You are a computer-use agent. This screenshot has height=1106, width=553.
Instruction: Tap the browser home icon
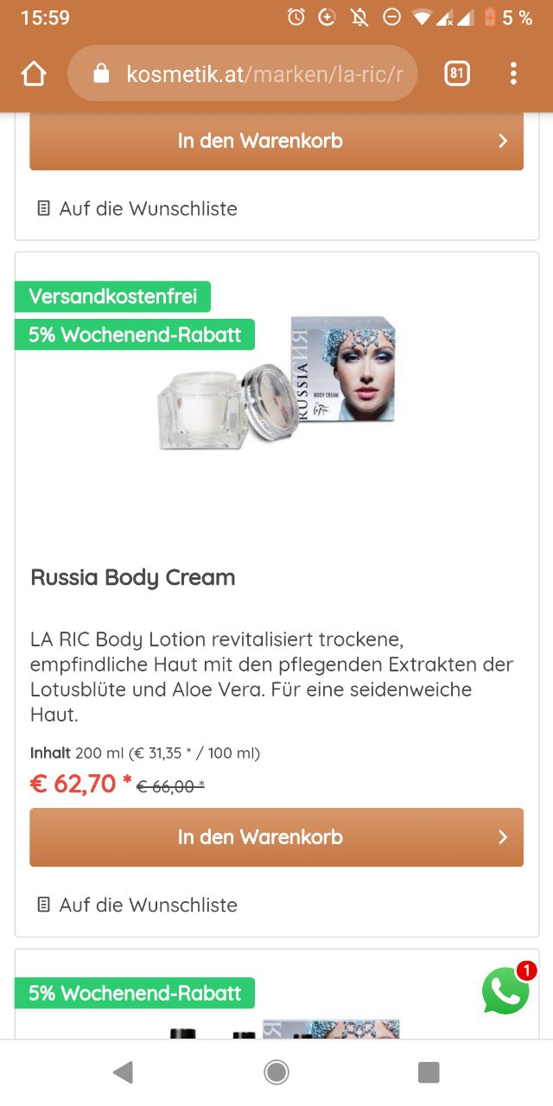click(33, 73)
